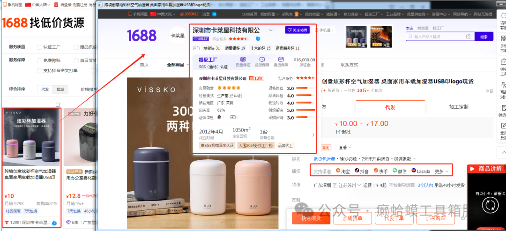This screenshot has height=231, width=506.
Task: Click the 换货保障 icon
Action: pyautogui.click(x=281, y=60)
